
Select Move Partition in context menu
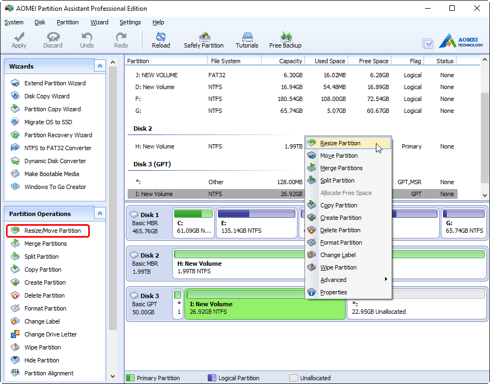pos(348,156)
